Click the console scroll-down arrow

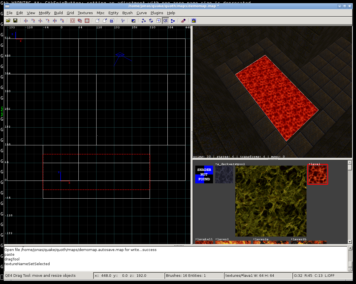350,269
